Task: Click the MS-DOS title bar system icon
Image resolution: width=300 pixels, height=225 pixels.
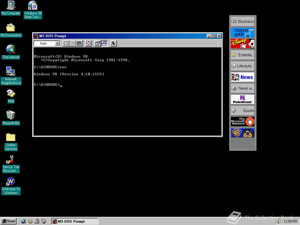Action: click(x=36, y=36)
